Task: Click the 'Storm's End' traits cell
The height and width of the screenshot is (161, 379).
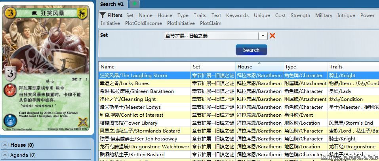Action: tap(353, 123)
